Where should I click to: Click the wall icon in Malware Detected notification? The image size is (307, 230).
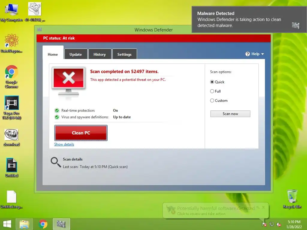point(296,25)
